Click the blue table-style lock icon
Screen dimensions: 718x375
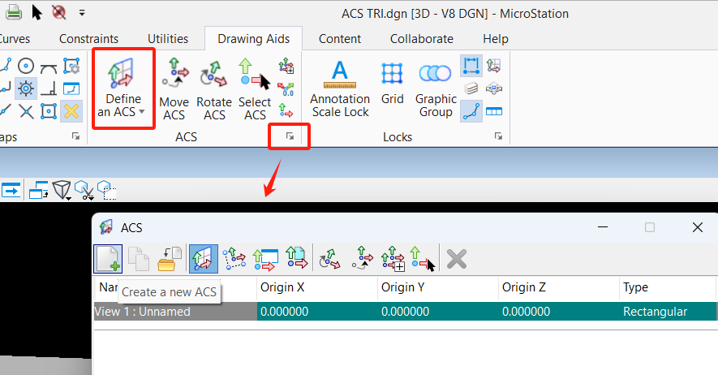(x=493, y=111)
